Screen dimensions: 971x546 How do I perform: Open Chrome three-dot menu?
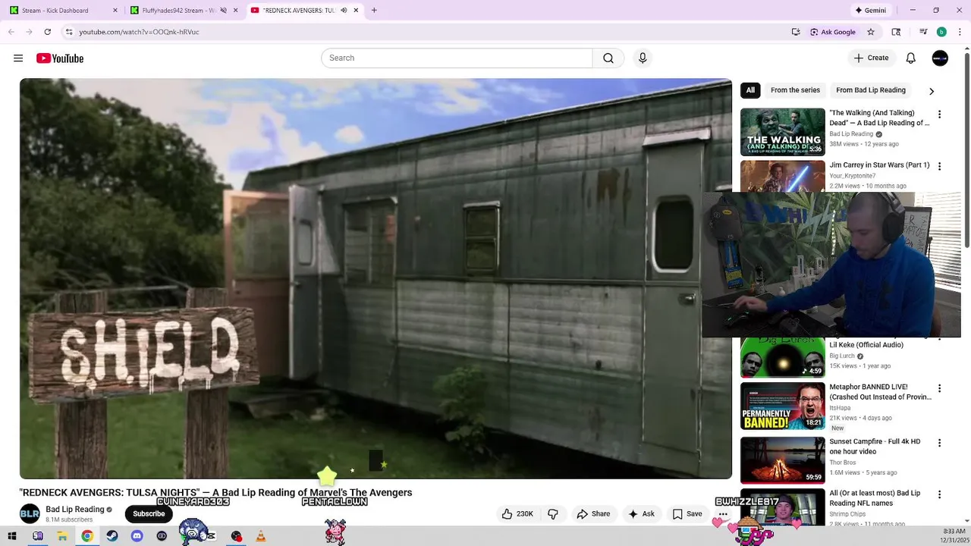pyautogui.click(x=960, y=32)
